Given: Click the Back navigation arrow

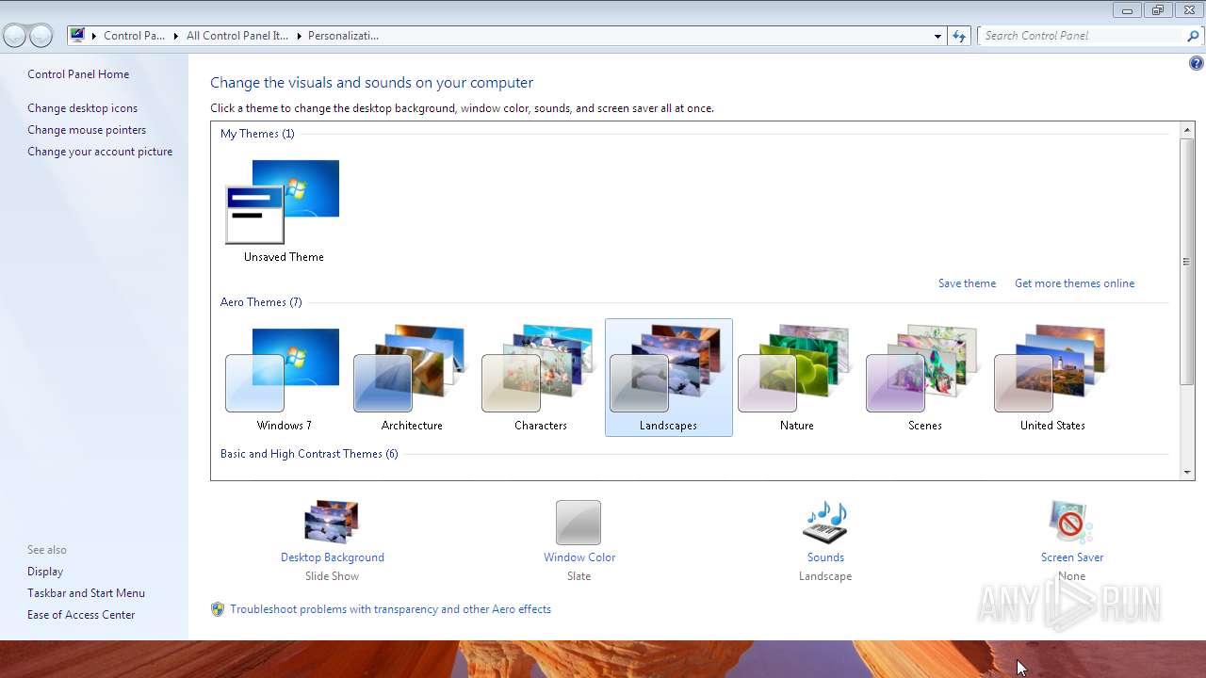Looking at the screenshot, I should (x=14, y=36).
